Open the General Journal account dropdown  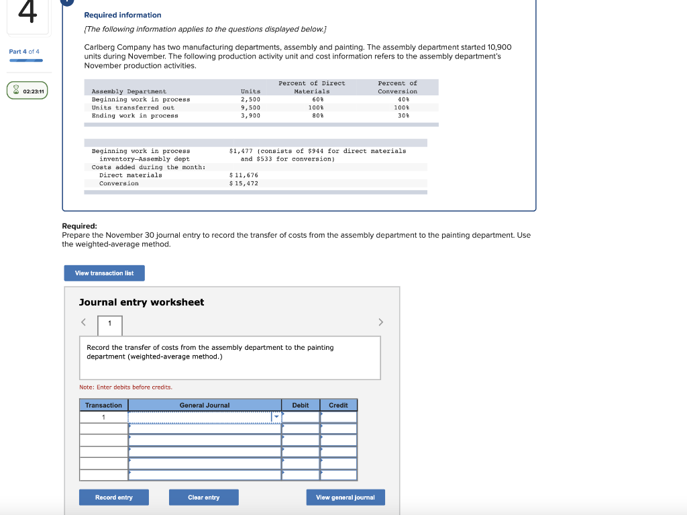coord(276,417)
